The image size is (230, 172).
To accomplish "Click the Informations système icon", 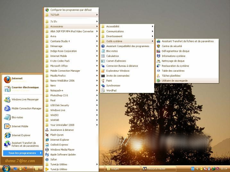I will click(158, 56).
